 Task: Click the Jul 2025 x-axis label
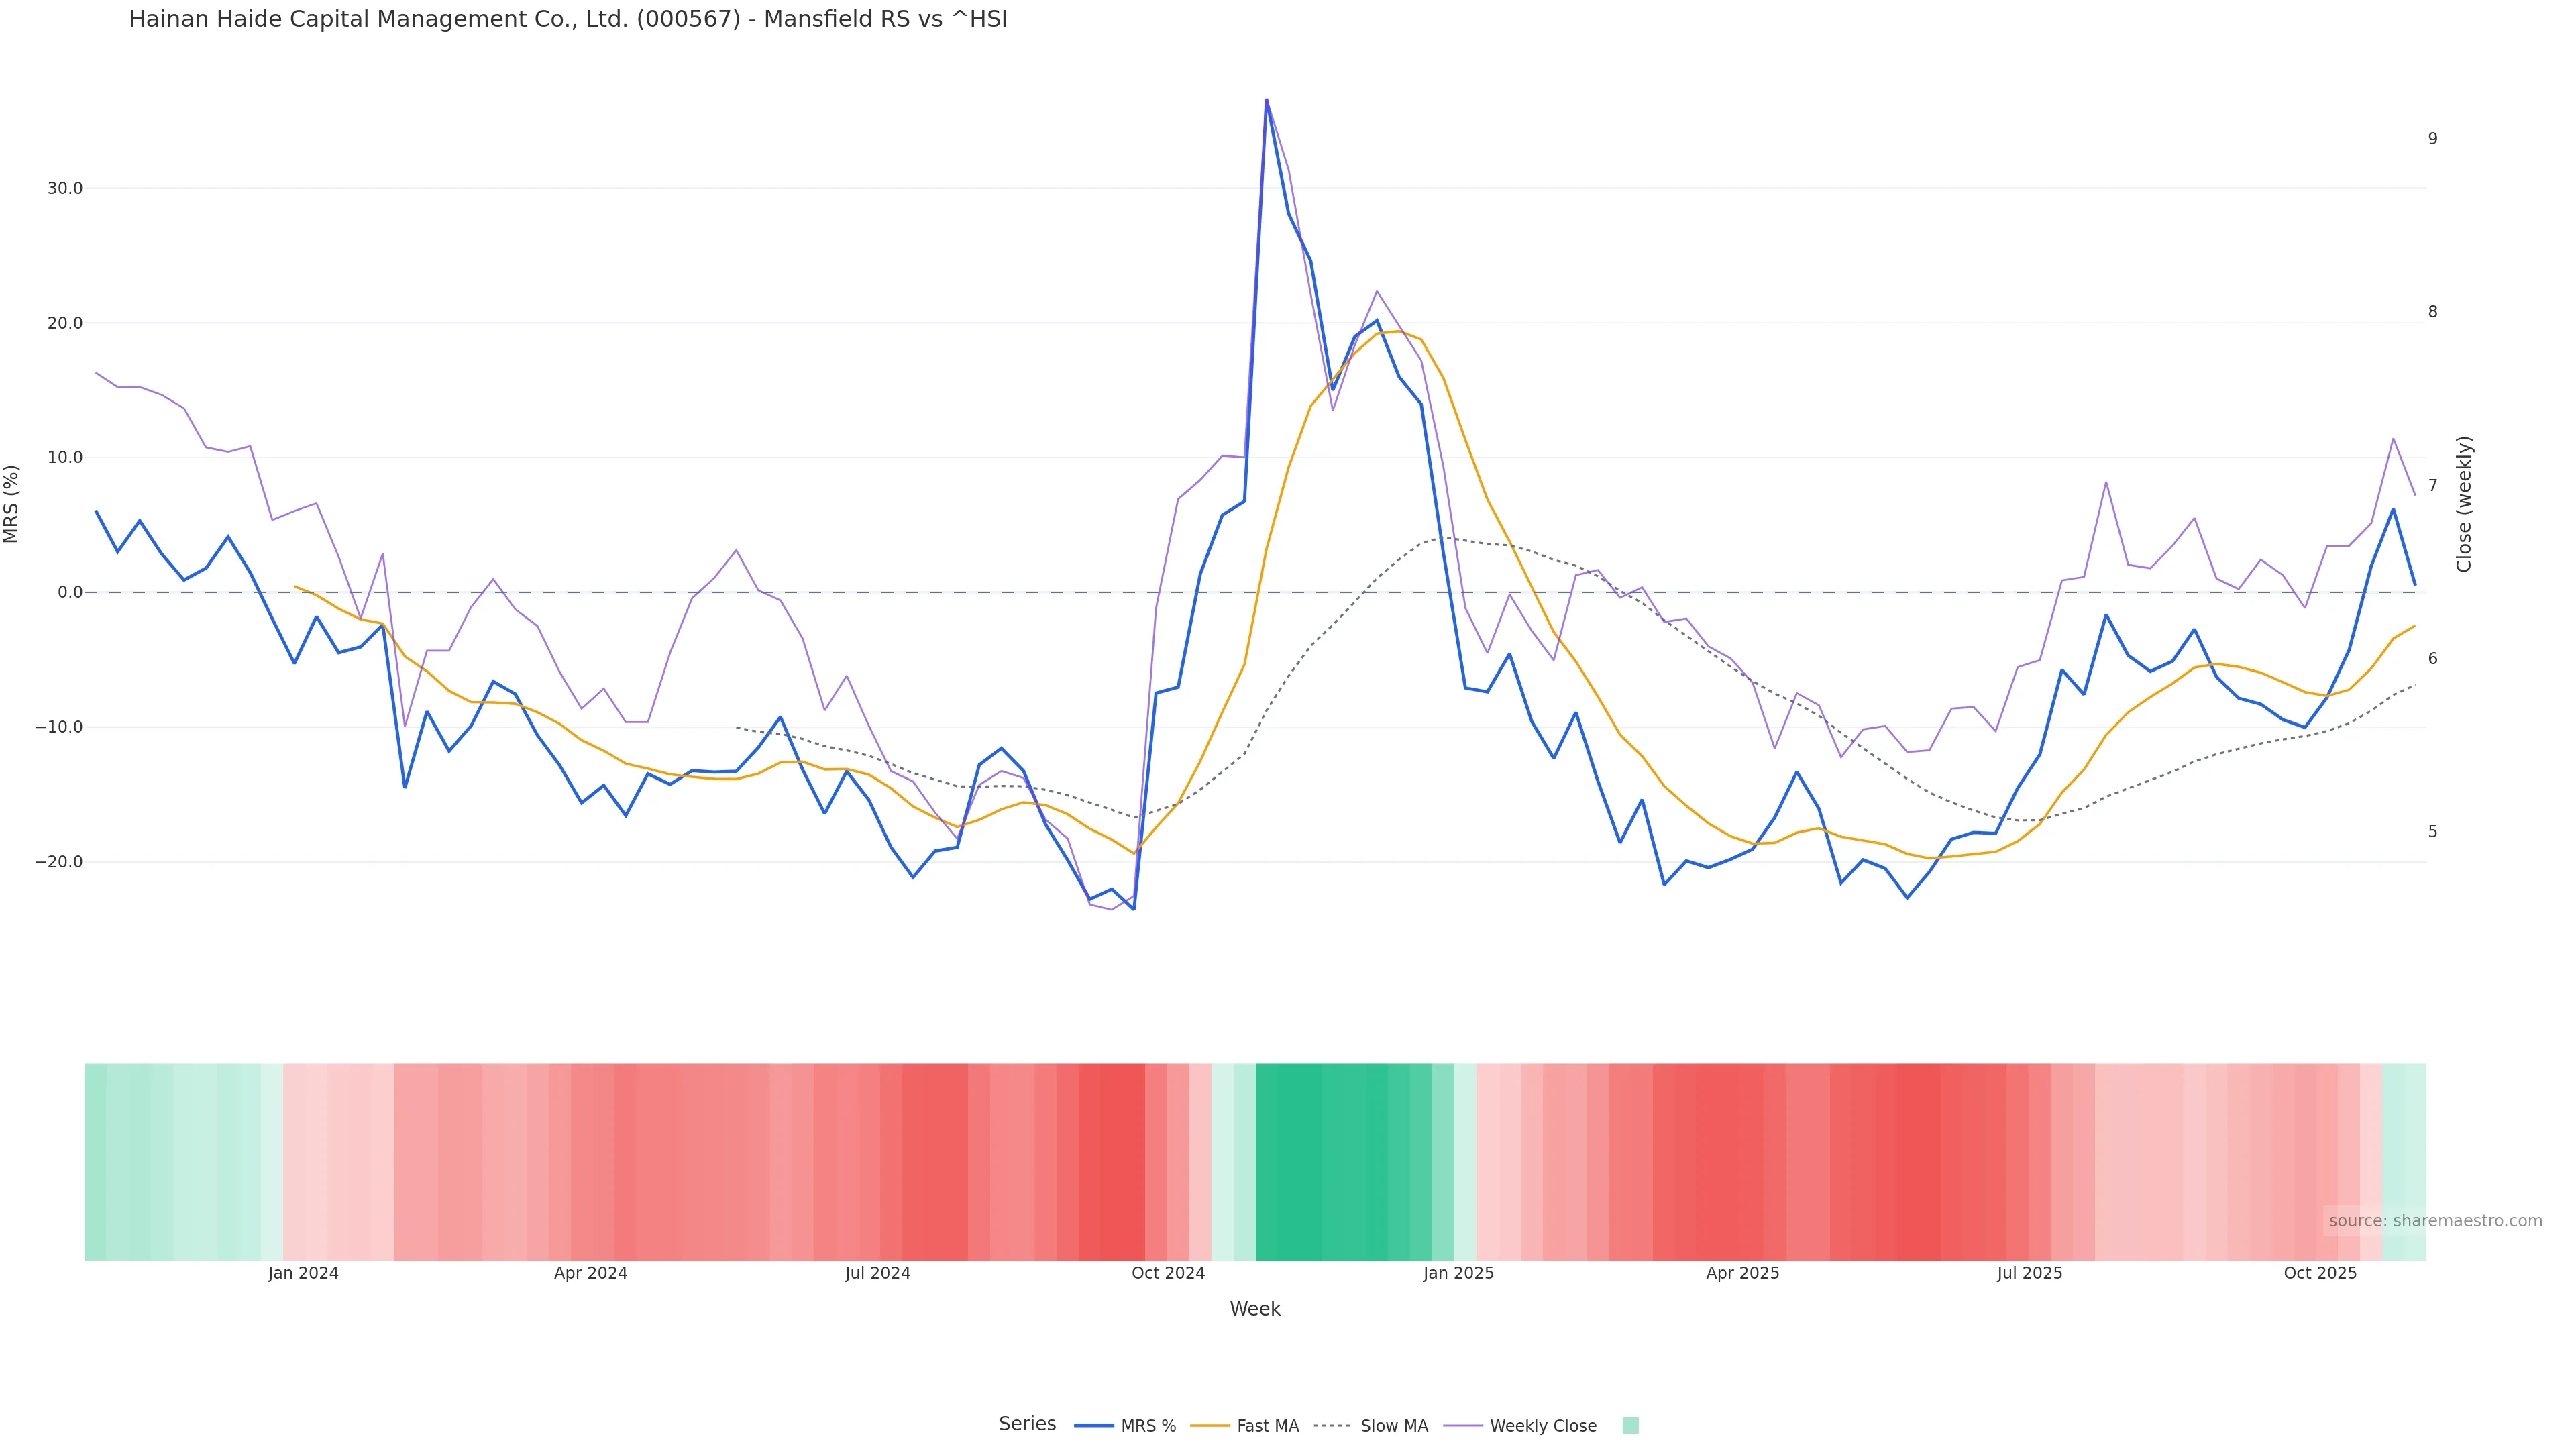pos(2029,1273)
